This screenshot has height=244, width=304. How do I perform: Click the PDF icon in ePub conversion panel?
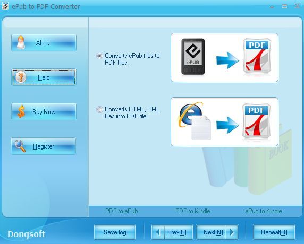[257, 56]
